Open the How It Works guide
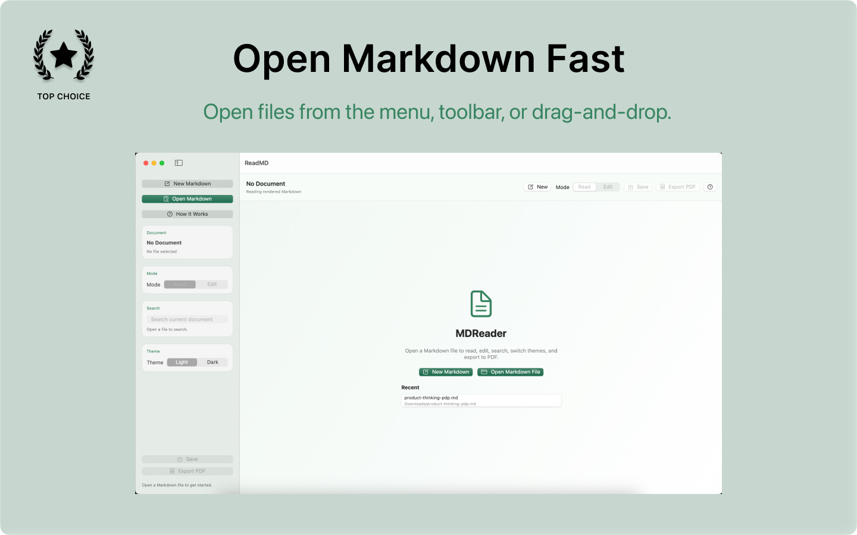This screenshot has height=535, width=857. [187, 214]
